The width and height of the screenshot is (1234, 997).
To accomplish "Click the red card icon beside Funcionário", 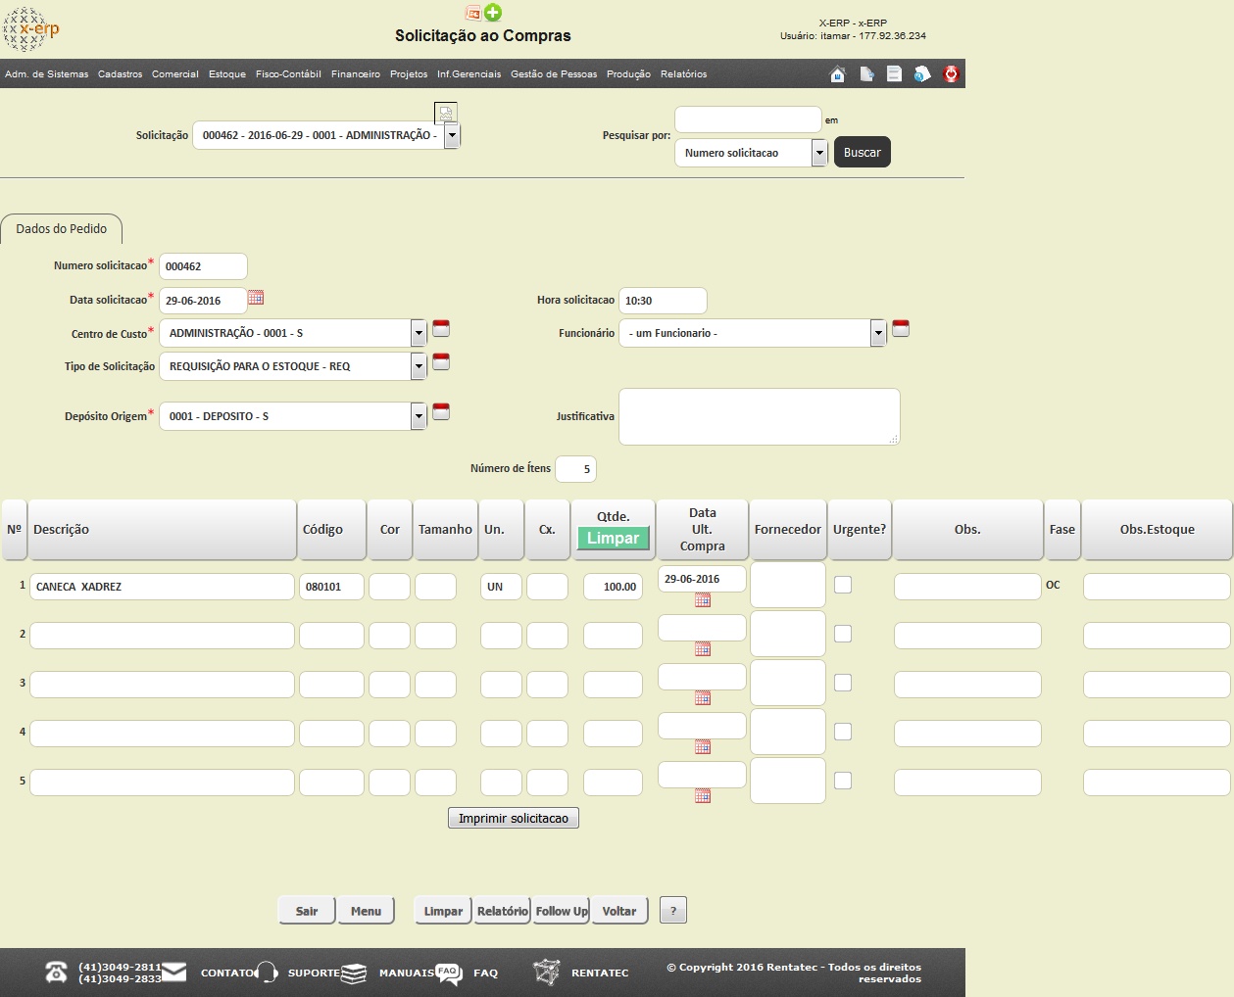I will click(901, 328).
